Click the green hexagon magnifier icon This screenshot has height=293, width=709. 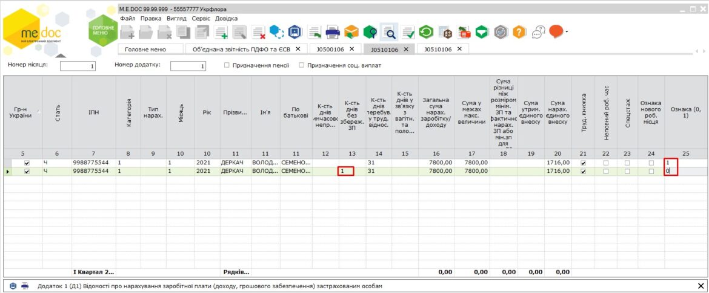370,32
